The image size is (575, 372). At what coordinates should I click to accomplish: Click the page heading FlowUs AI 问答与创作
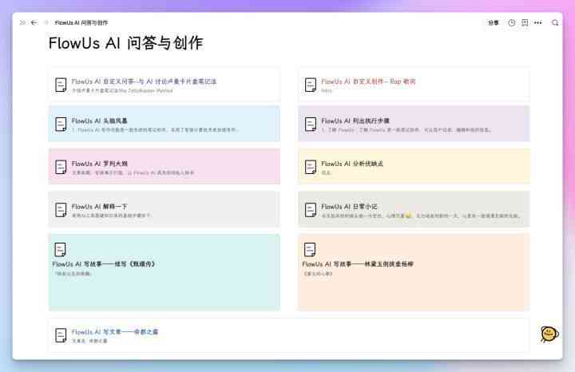tap(126, 43)
